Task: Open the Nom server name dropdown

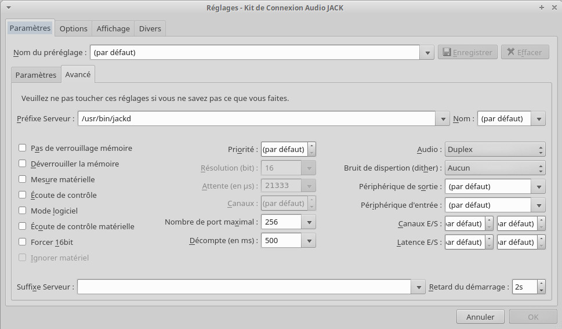Action: pyautogui.click(x=539, y=119)
